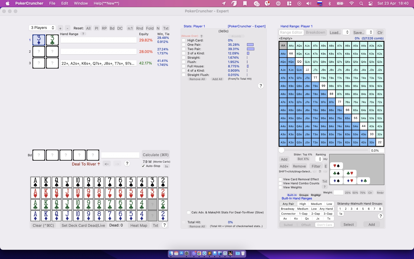Click the Any Pair built-in range
This screenshot has height=259, width=414.
click(288, 204)
